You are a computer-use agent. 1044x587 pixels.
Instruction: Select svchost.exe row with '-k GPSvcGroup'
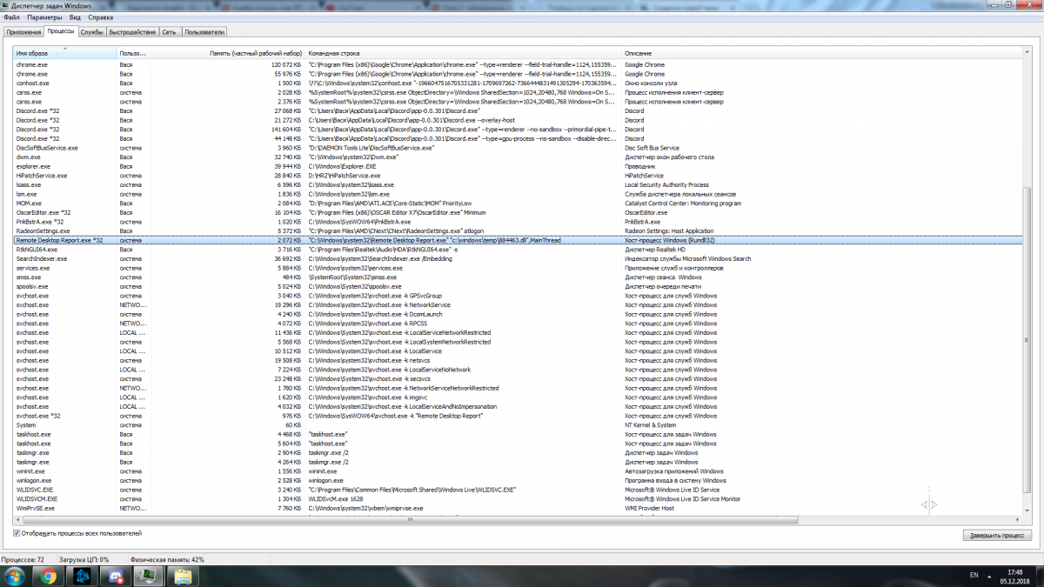[517, 296]
